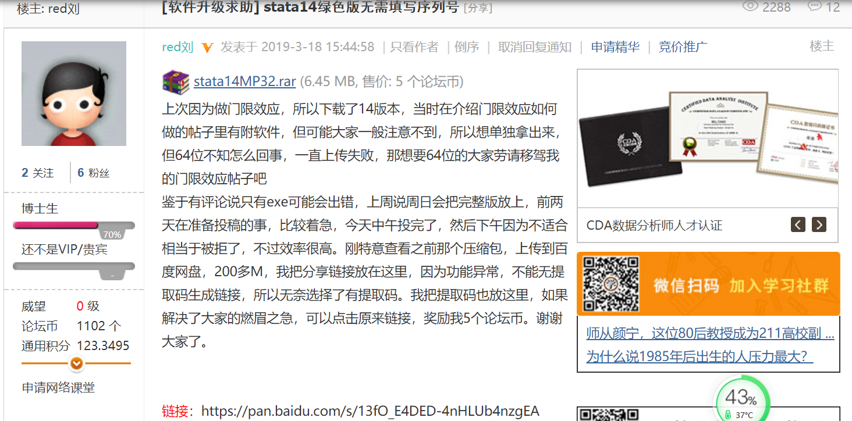Toggle 只看作者 to show author's posts only
Screen dimensions: 852x421
point(414,47)
